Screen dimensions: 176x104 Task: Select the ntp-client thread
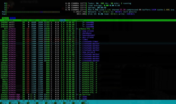click(88, 31)
